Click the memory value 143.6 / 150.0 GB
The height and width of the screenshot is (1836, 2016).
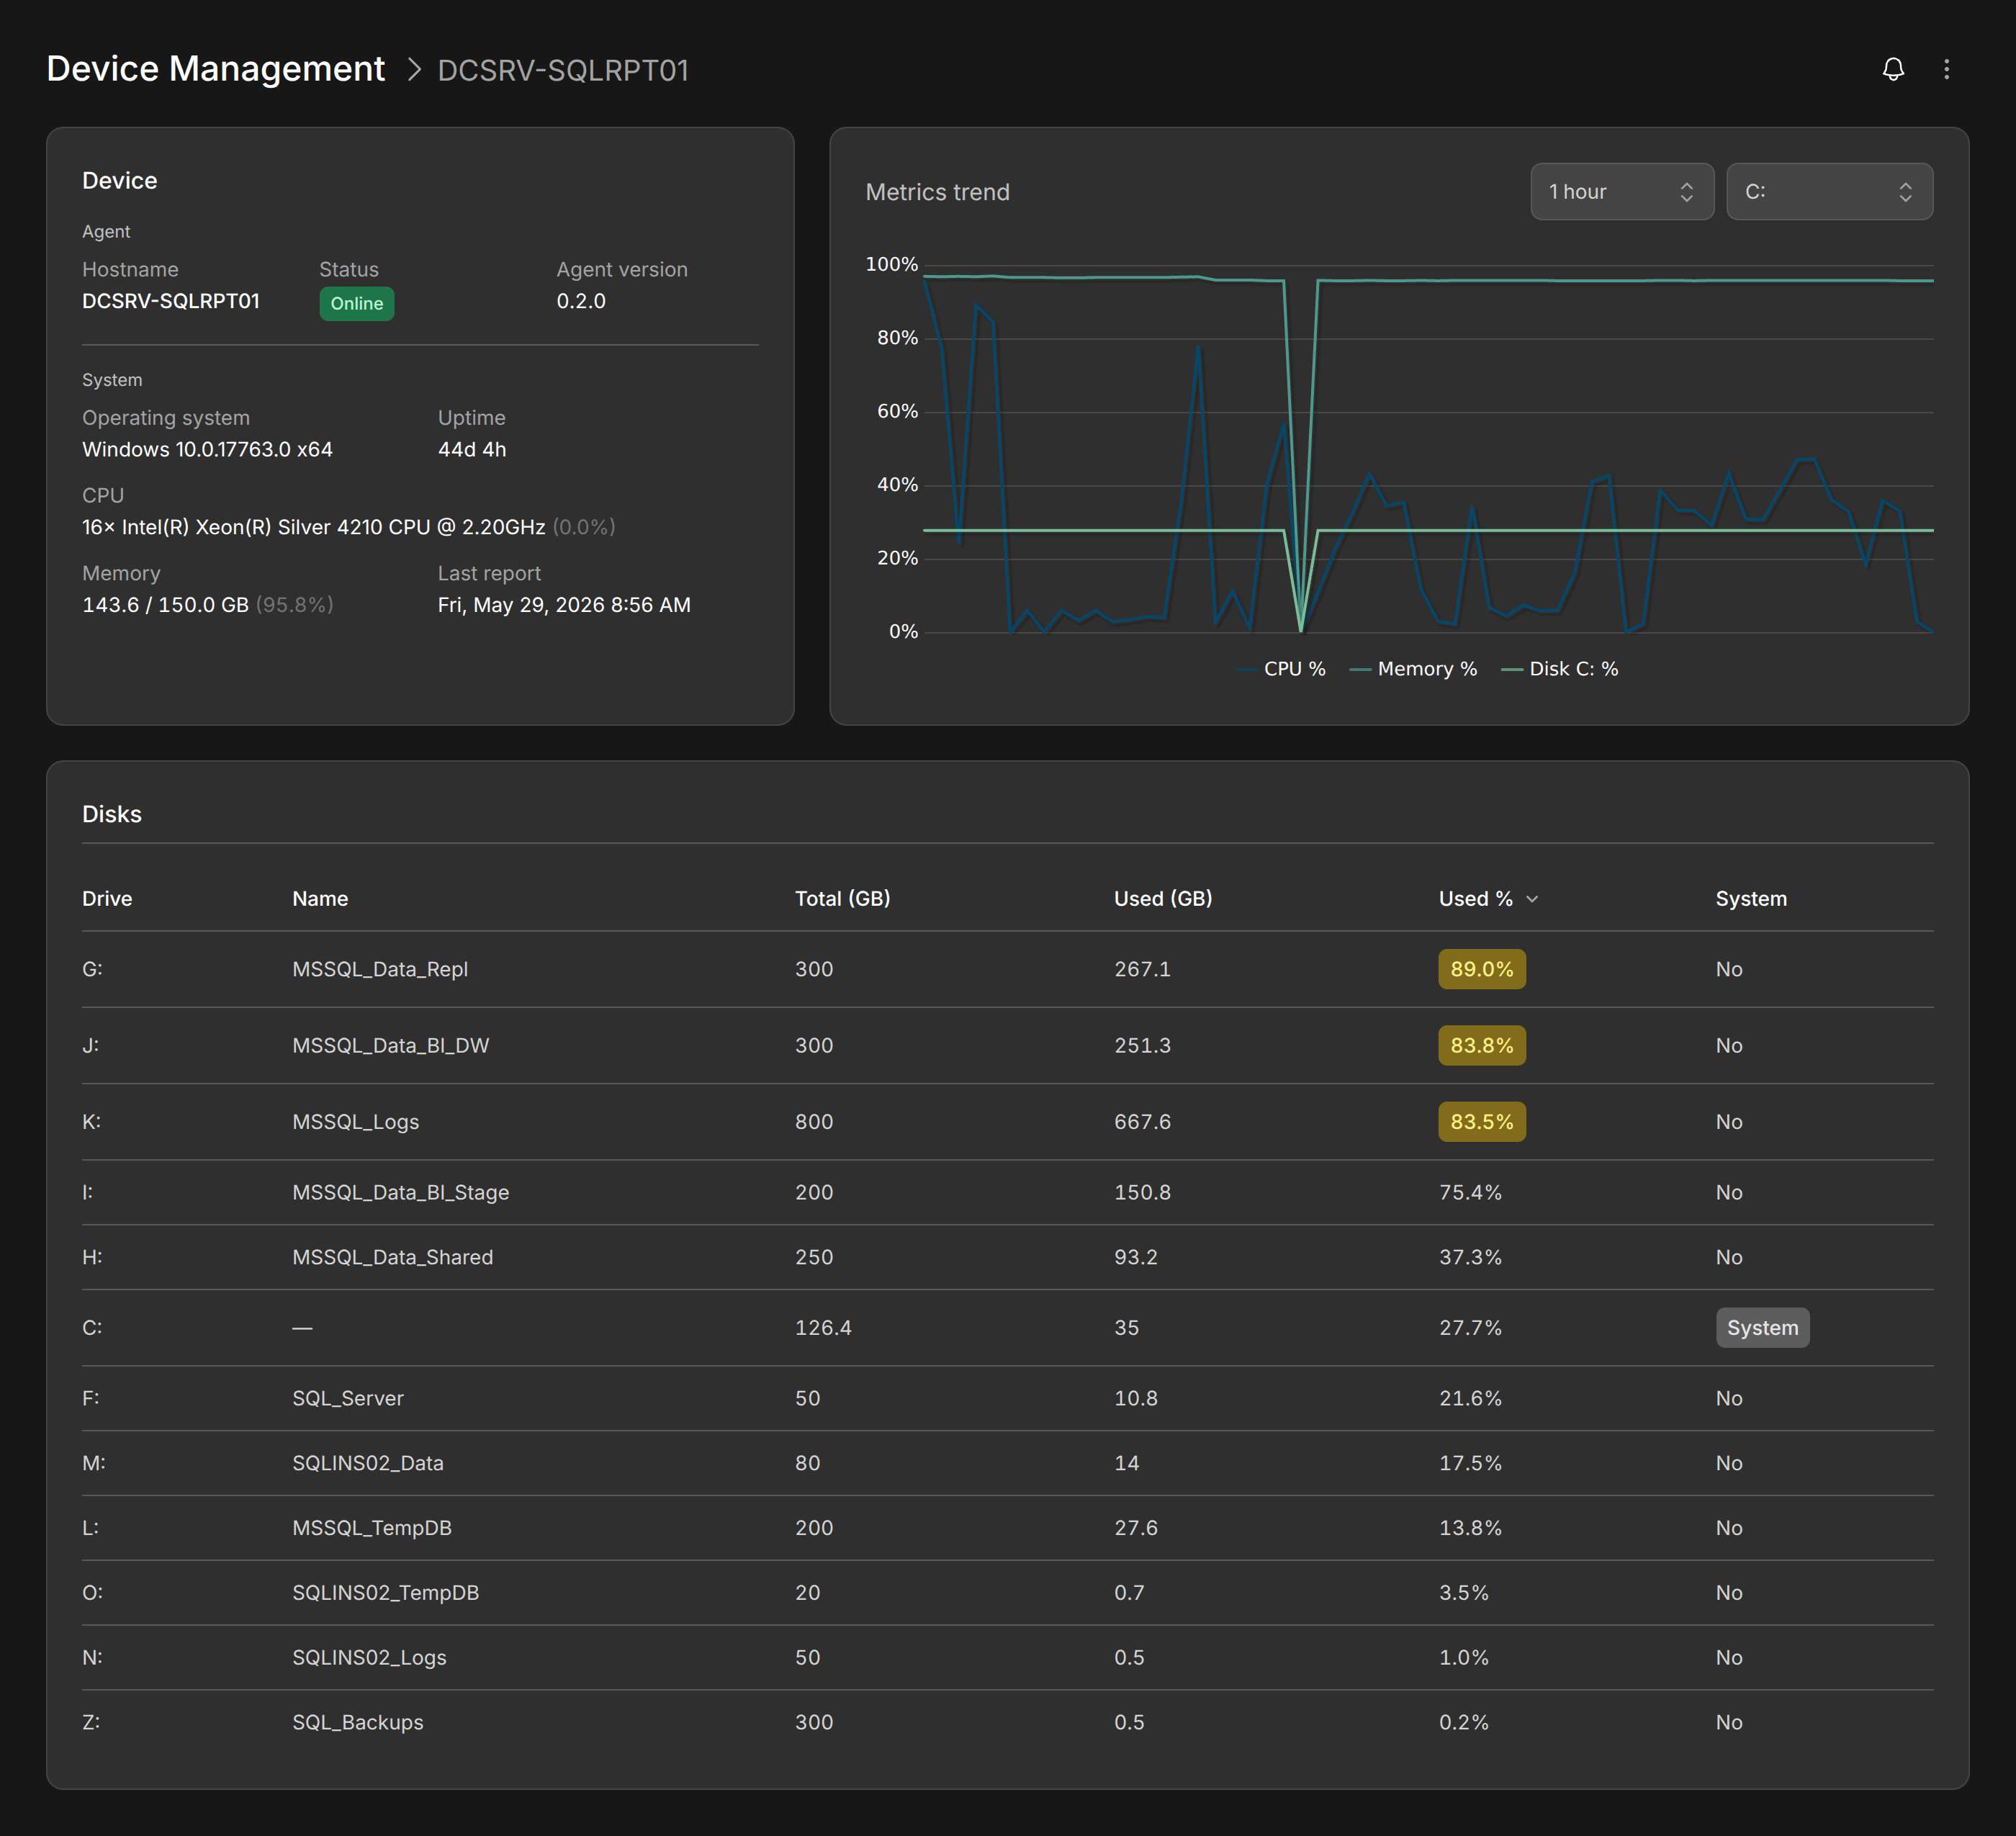click(x=165, y=605)
